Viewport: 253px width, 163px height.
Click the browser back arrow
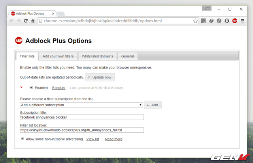coord(11,20)
